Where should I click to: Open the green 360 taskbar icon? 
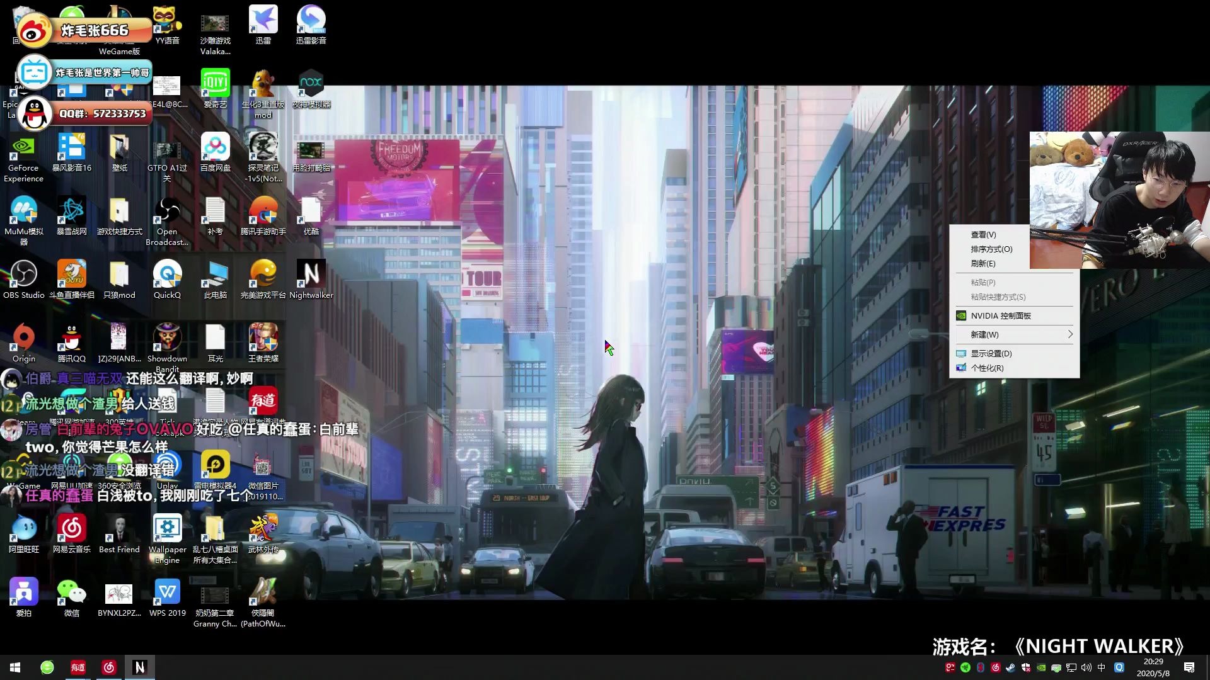point(47,667)
